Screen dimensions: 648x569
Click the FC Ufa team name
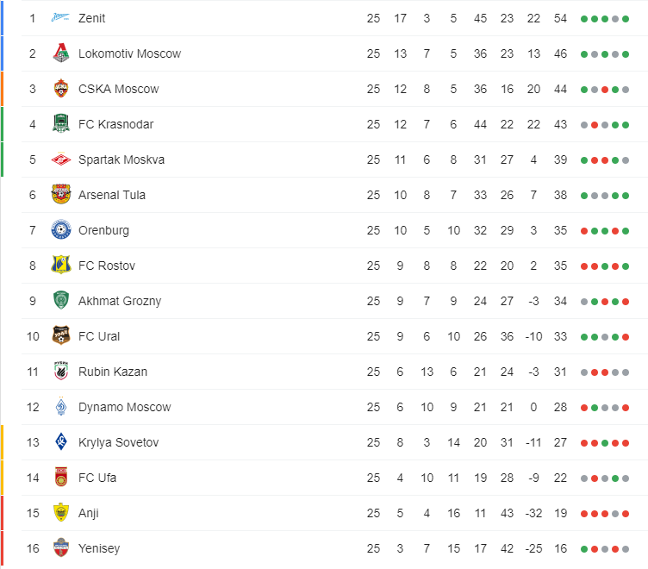tap(97, 478)
